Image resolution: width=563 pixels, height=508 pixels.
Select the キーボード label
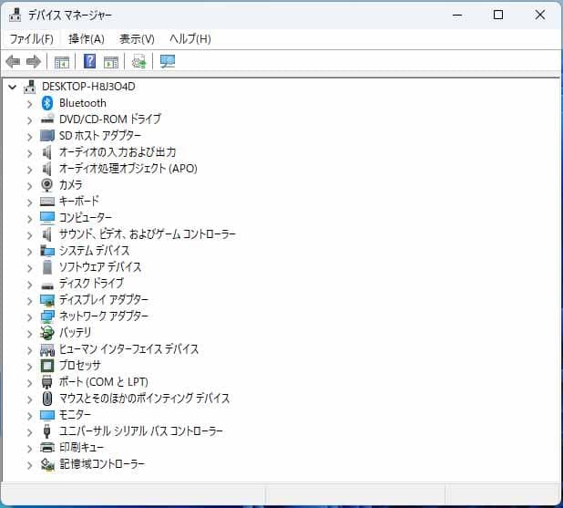(x=79, y=201)
